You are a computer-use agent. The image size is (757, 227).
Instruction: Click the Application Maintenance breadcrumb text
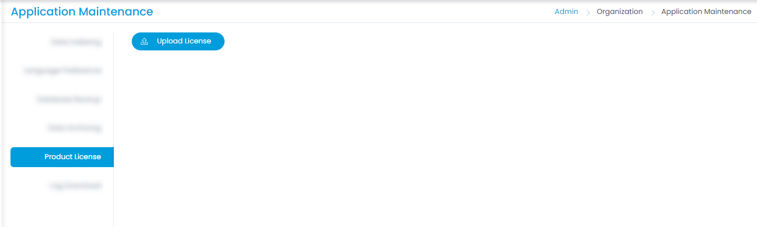pyautogui.click(x=706, y=11)
